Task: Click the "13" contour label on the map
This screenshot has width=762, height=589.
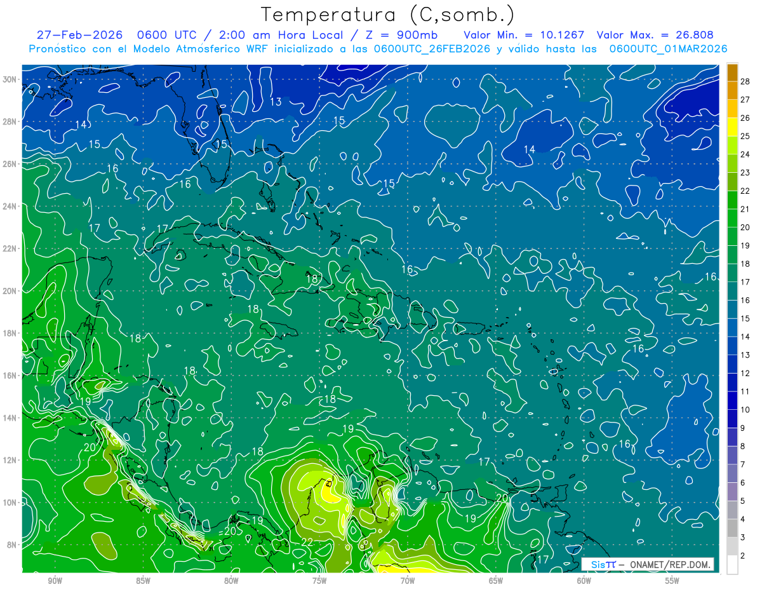Action: pyautogui.click(x=276, y=102)
